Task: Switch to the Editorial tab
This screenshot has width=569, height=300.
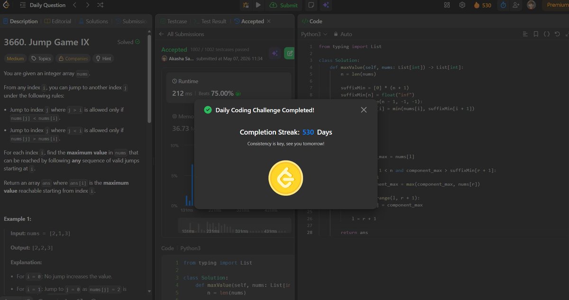Action: pyautogui.click(x=58, y=21)
